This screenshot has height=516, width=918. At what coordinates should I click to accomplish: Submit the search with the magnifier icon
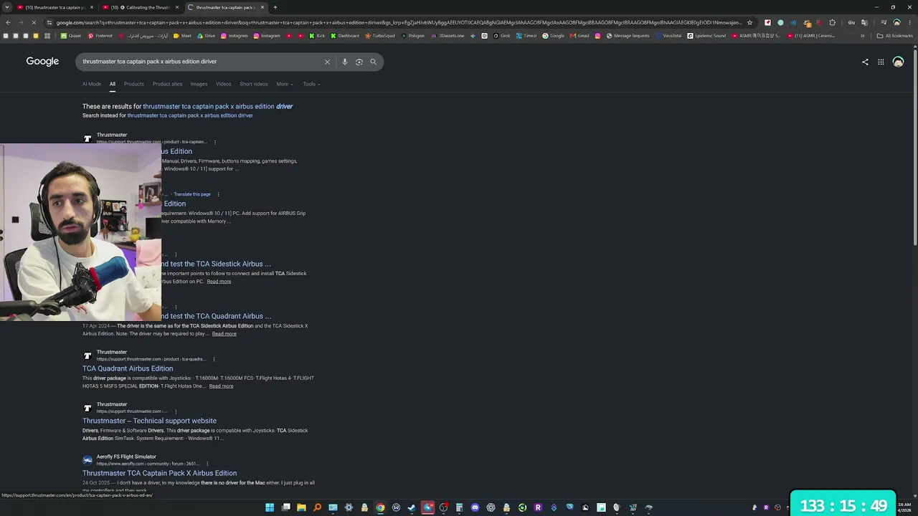(x=373, y=62)
